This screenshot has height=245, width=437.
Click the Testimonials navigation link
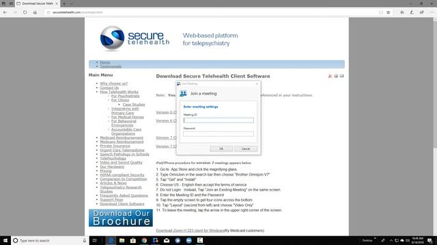click(x=111, y=67)
